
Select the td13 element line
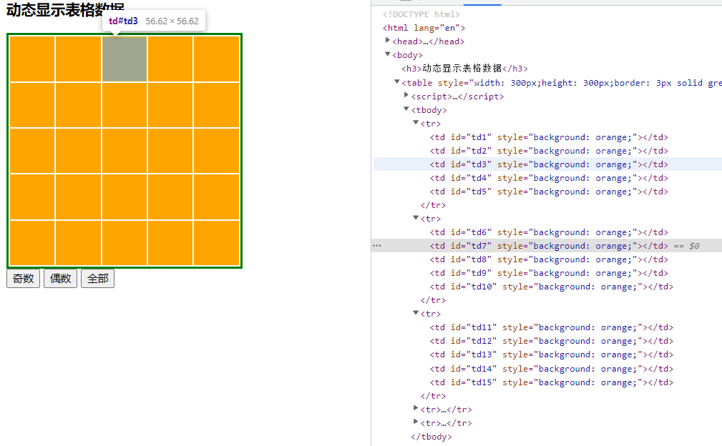[x=552, y=355]
